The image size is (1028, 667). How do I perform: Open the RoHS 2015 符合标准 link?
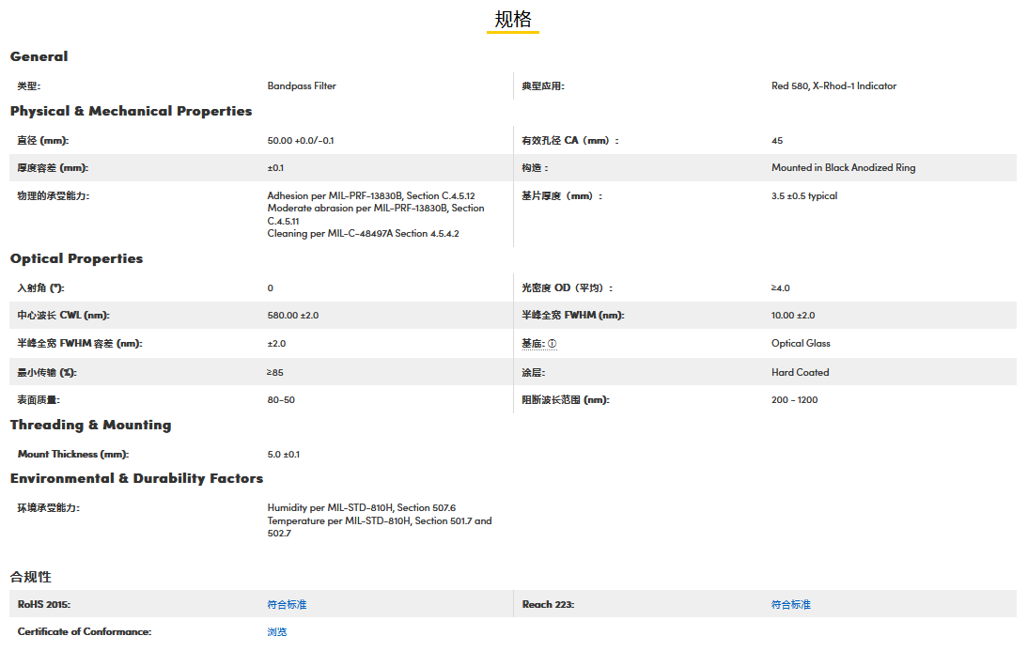click(x=287, y=604)
